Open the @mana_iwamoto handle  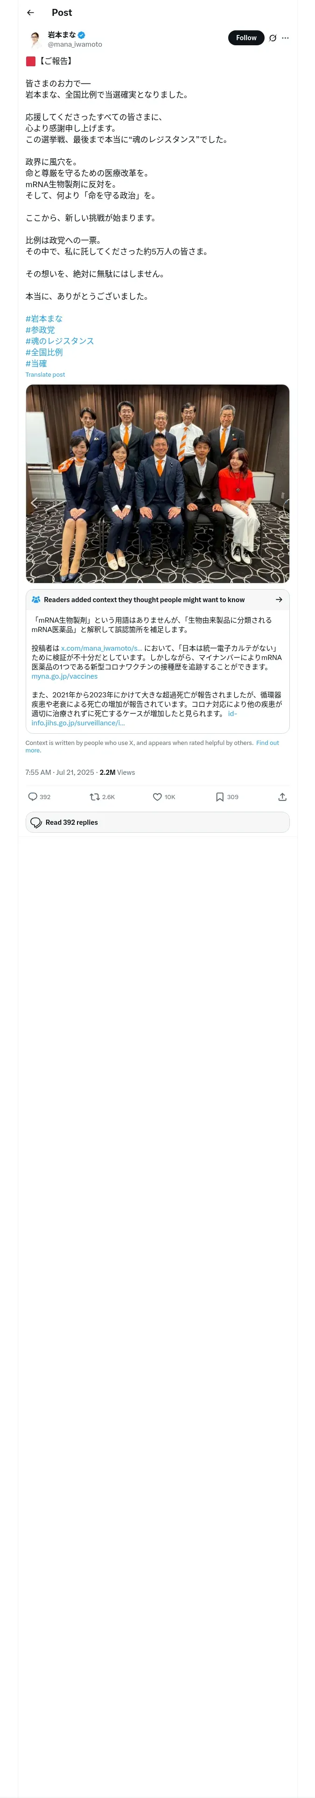tap(75, 45)
